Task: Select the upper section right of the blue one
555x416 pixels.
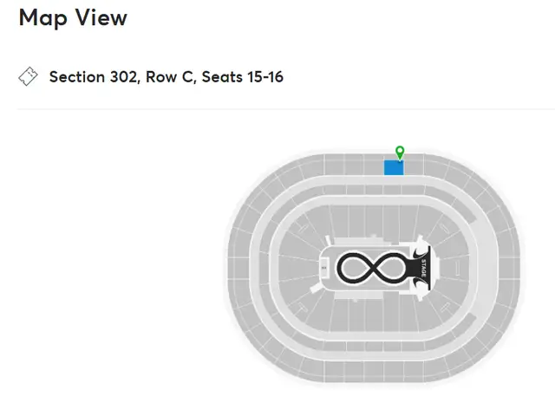Action: coord(414,165)
